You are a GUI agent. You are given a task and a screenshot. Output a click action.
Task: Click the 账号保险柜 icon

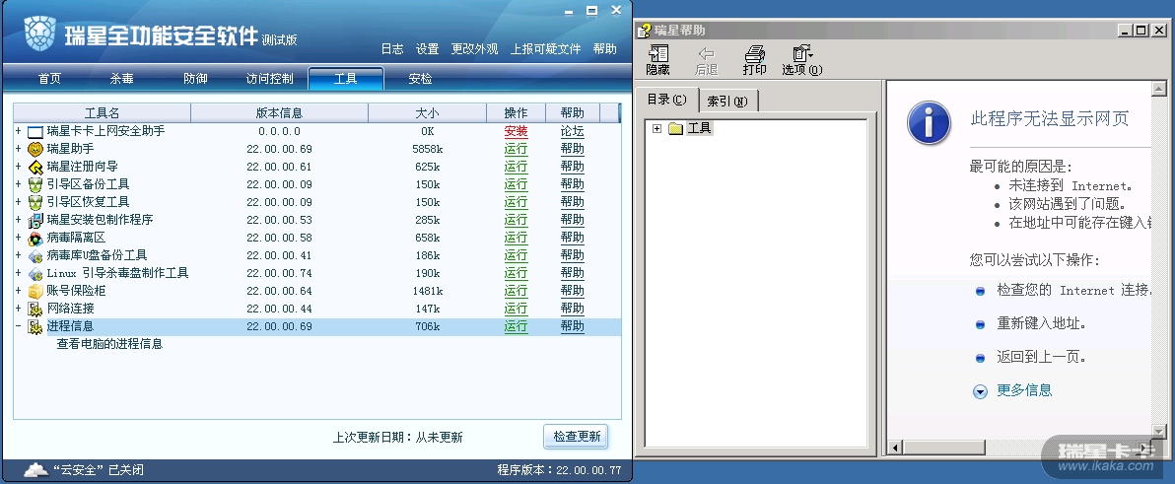[x=35, y=292]
